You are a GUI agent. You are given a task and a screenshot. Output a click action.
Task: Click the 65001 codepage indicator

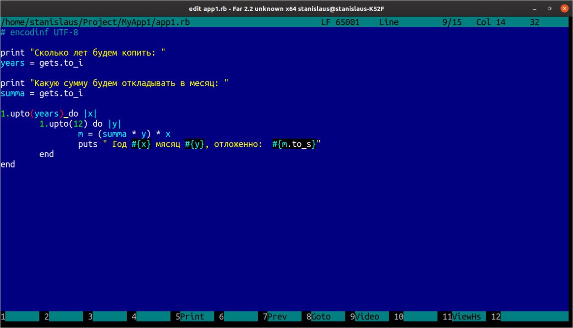[347, 22]
